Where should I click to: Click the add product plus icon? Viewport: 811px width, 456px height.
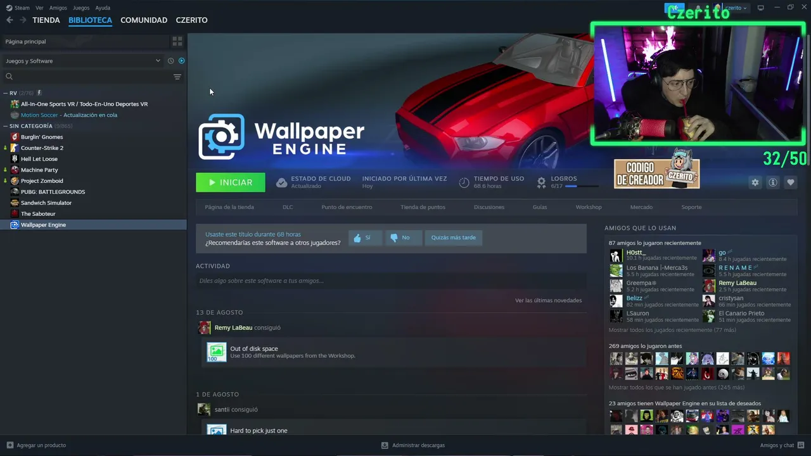pos(10,445)
